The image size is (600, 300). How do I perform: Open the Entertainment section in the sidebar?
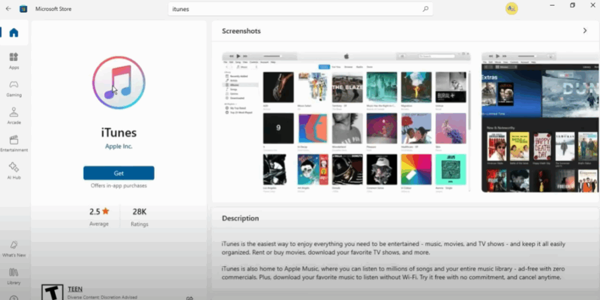(14, 144)
